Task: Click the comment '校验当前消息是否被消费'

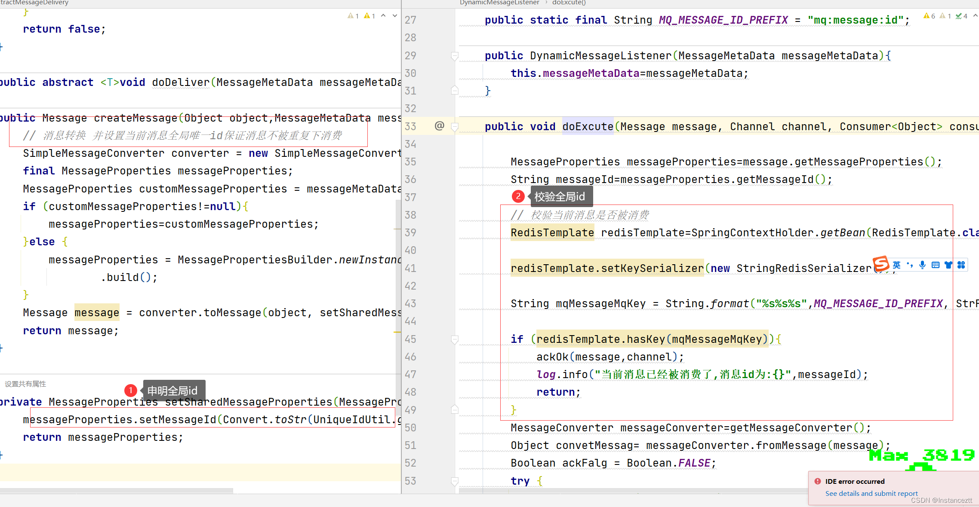Action: point(590,215)
